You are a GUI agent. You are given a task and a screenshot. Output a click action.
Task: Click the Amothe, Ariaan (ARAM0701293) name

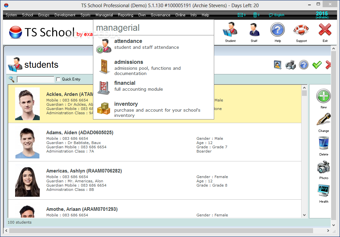[82, 209]
